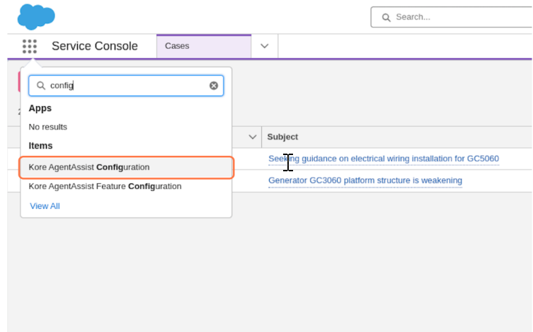Click the View All link
The image size is (533, 332).
(45, 206)
